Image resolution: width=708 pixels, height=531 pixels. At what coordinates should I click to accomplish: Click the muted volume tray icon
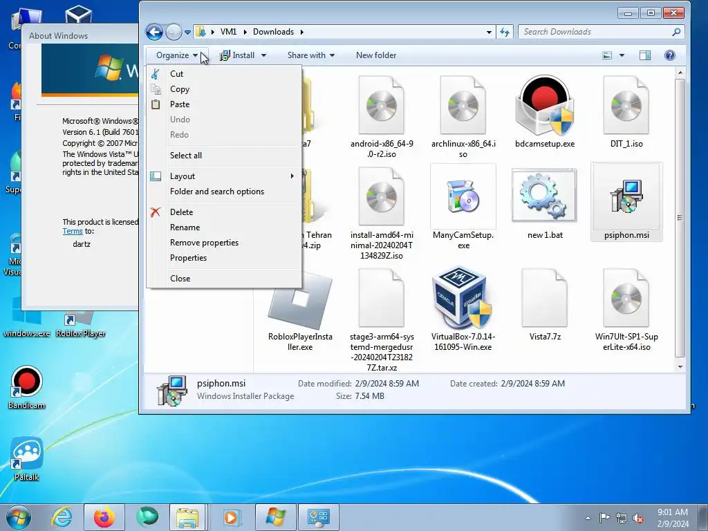click(638, 519)
